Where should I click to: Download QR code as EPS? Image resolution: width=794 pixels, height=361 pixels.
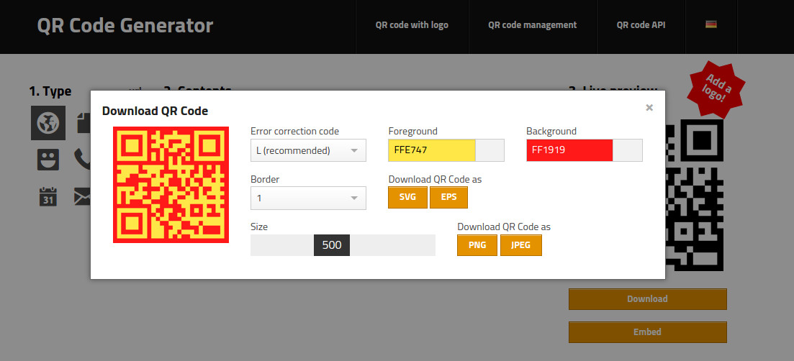pos(448,197)
